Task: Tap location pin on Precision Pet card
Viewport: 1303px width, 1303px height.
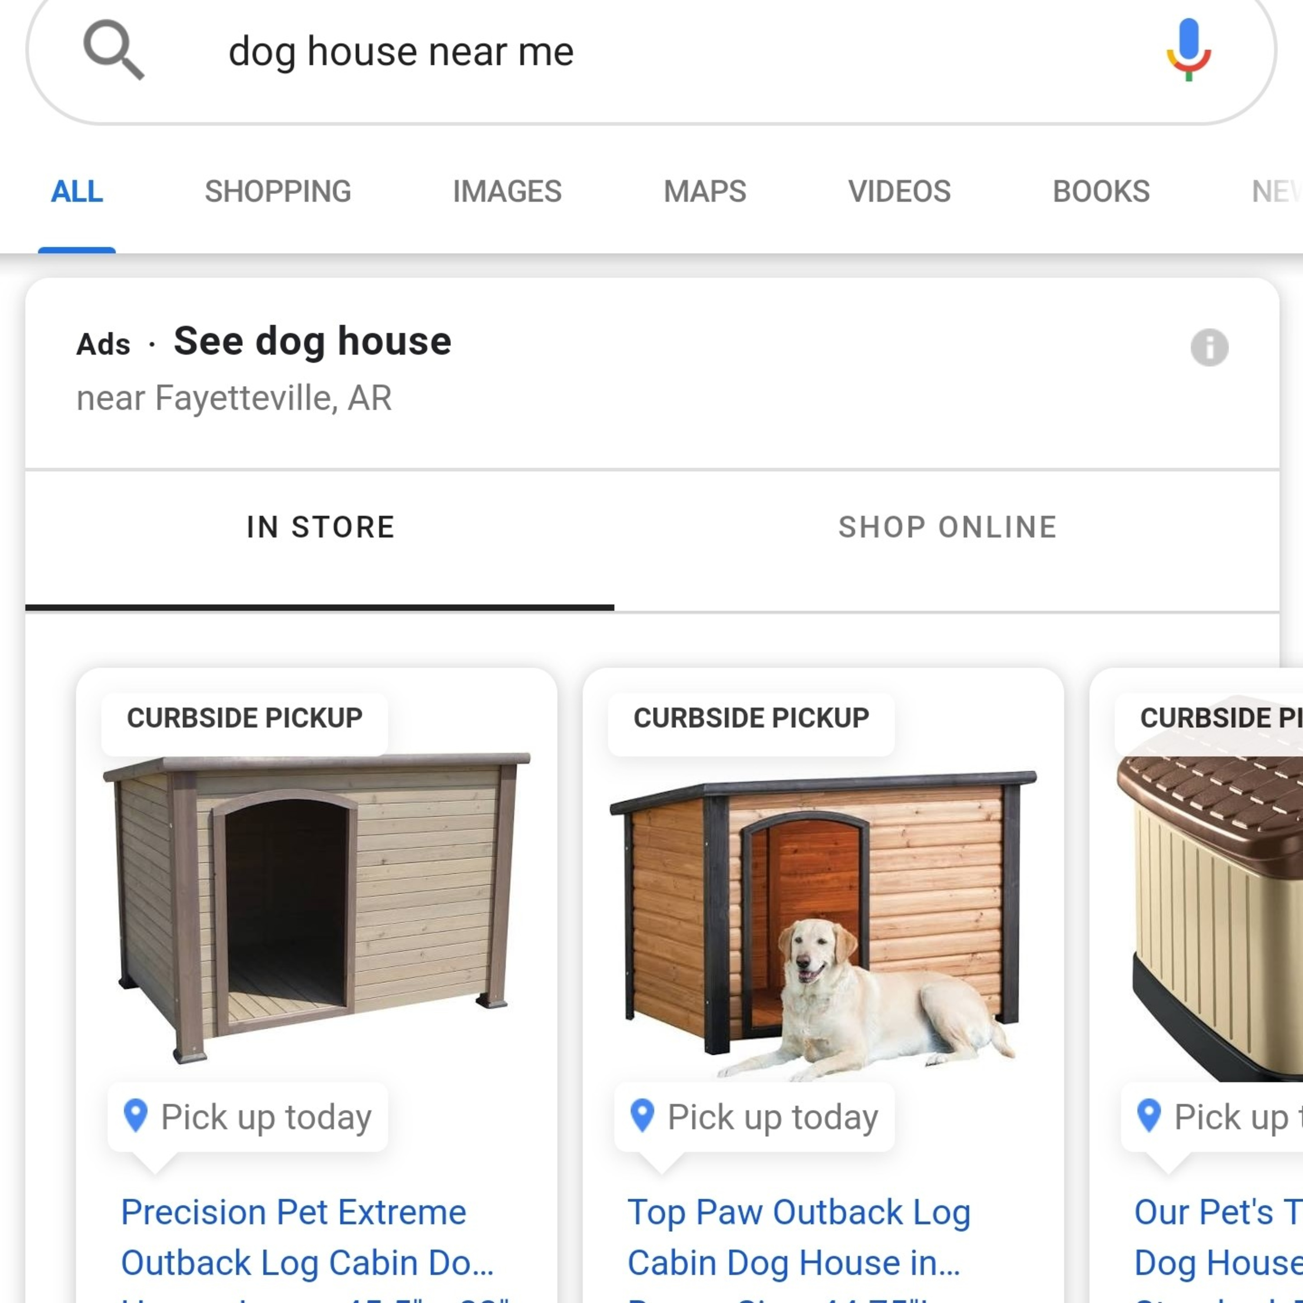Action: coord(136,1115)
